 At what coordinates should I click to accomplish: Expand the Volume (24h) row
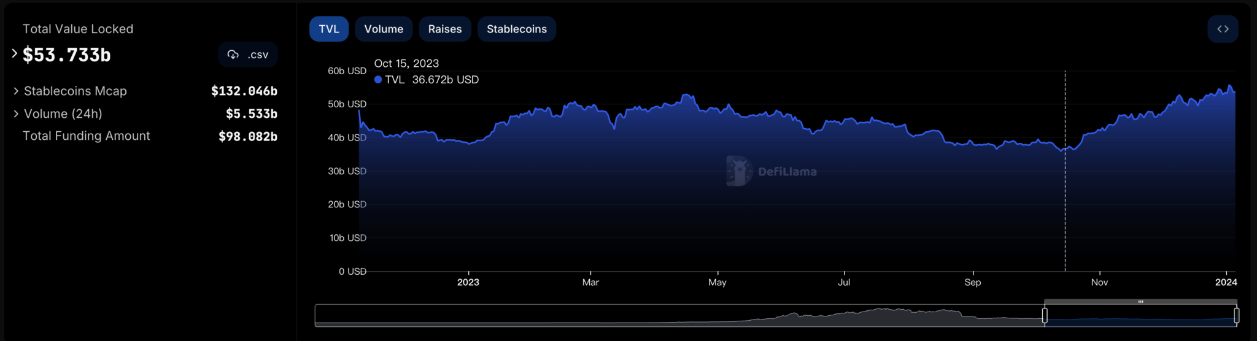point(16,113)
